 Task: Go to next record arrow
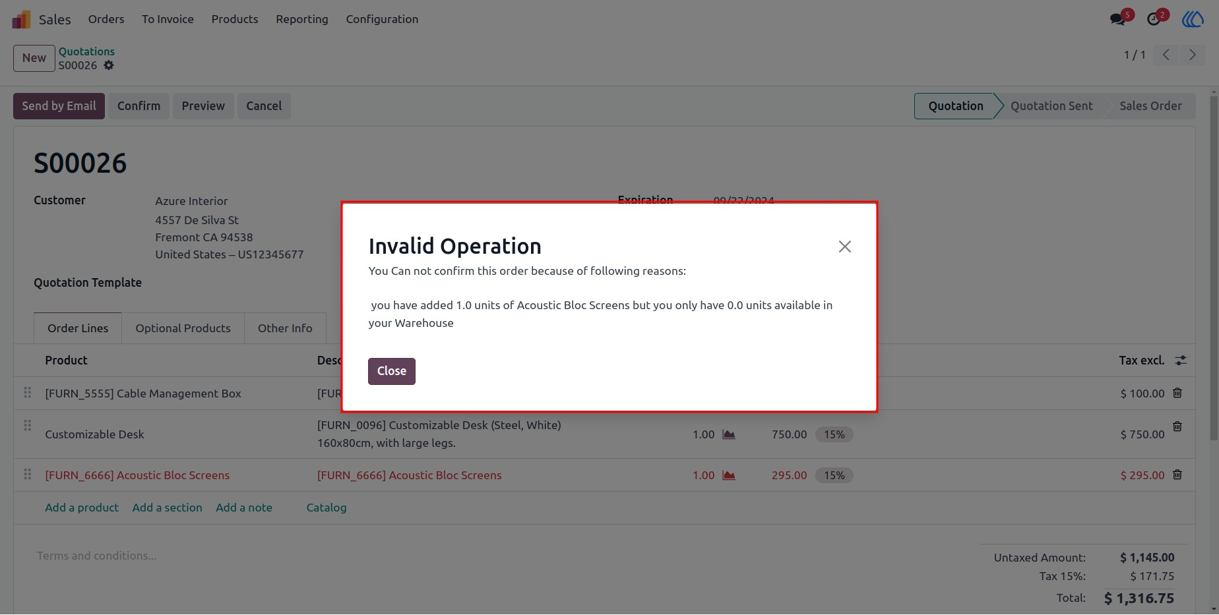point(1192,55)
